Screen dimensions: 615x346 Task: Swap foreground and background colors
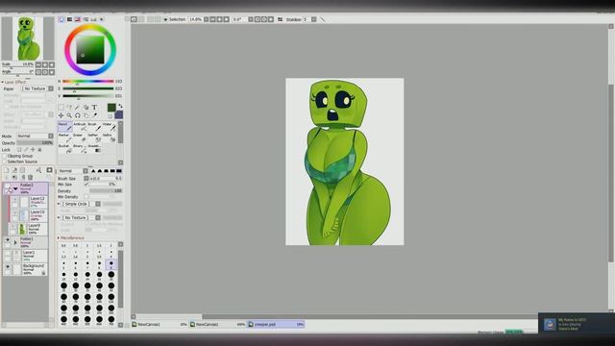pyautogui.click(x=120, y=106)
